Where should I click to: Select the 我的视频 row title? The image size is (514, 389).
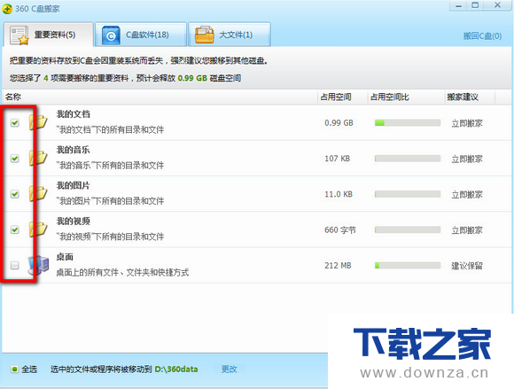73,222
